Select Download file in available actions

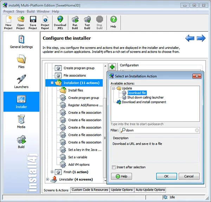(136, 93)
